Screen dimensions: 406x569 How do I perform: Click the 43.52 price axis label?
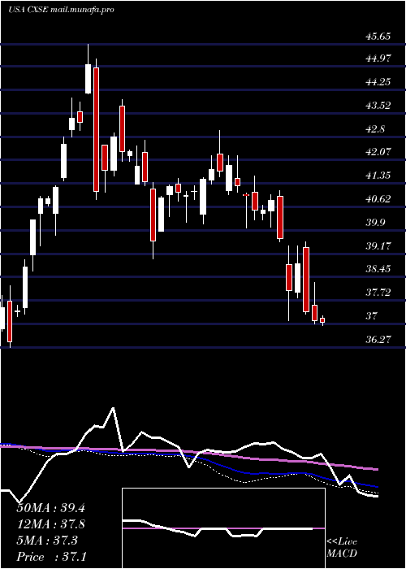click(378, 106)
